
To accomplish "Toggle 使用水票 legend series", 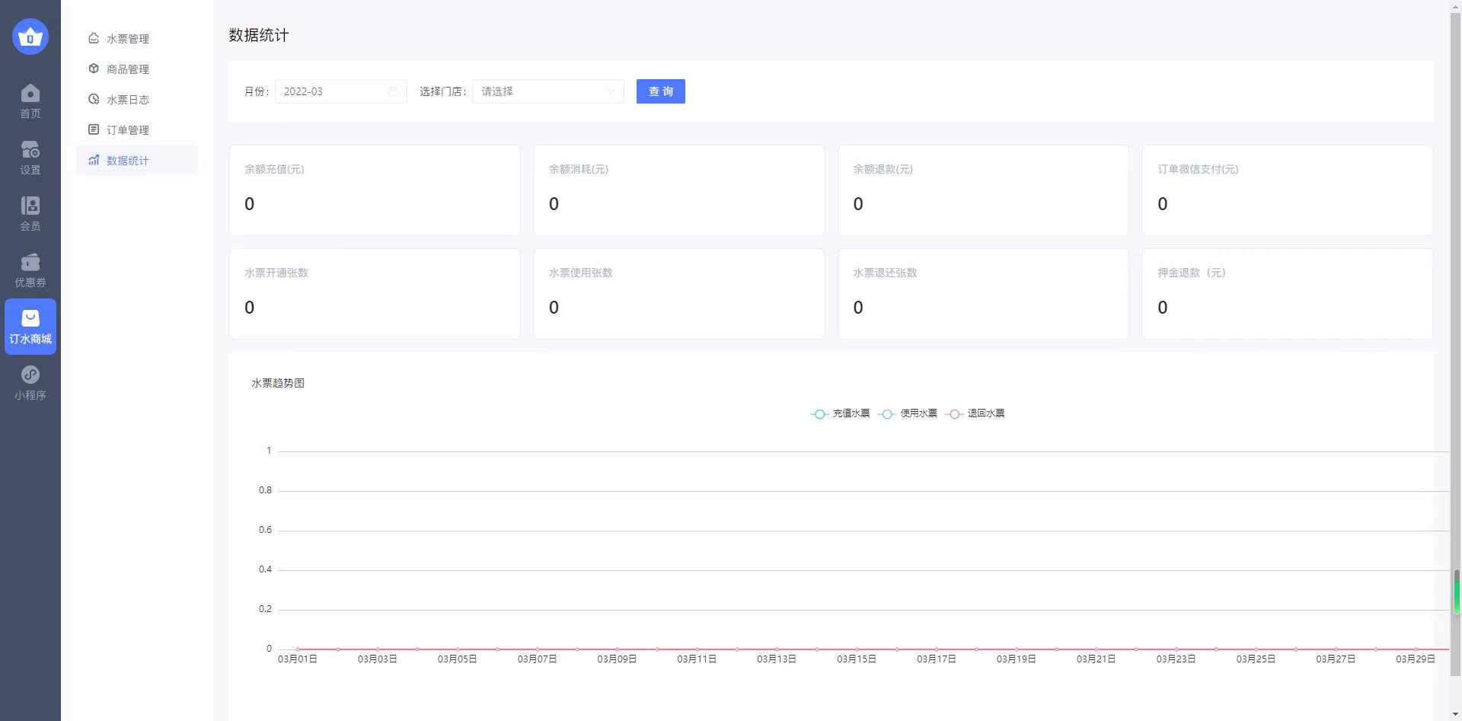I will (x=908, y=413).
